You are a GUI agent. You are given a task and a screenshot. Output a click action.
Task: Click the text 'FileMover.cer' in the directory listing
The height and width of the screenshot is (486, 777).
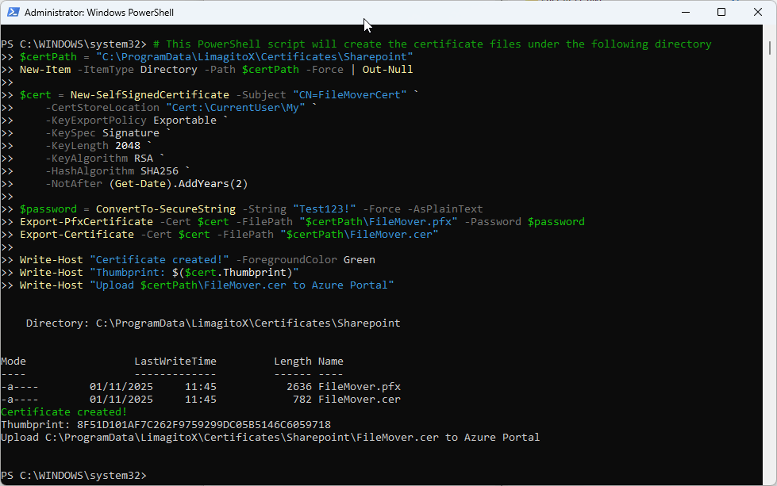358,399
